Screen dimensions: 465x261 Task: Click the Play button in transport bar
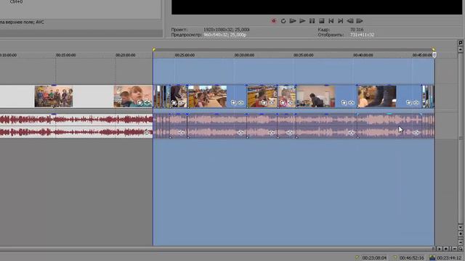pyautogui.click(x=302, y=21)
